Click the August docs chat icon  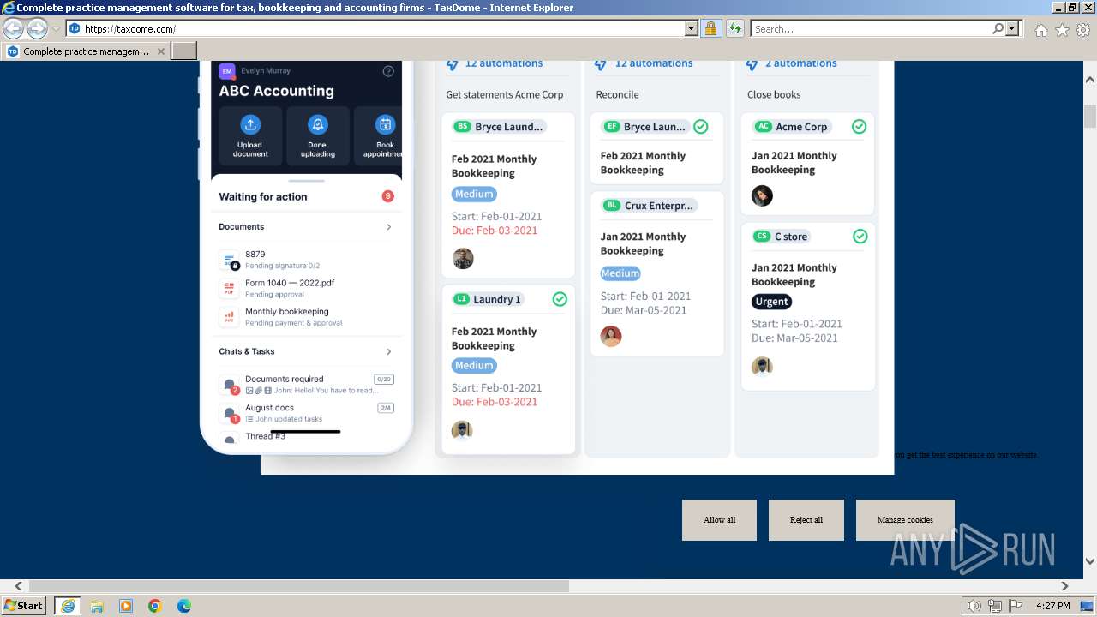(x=230, y=414)
